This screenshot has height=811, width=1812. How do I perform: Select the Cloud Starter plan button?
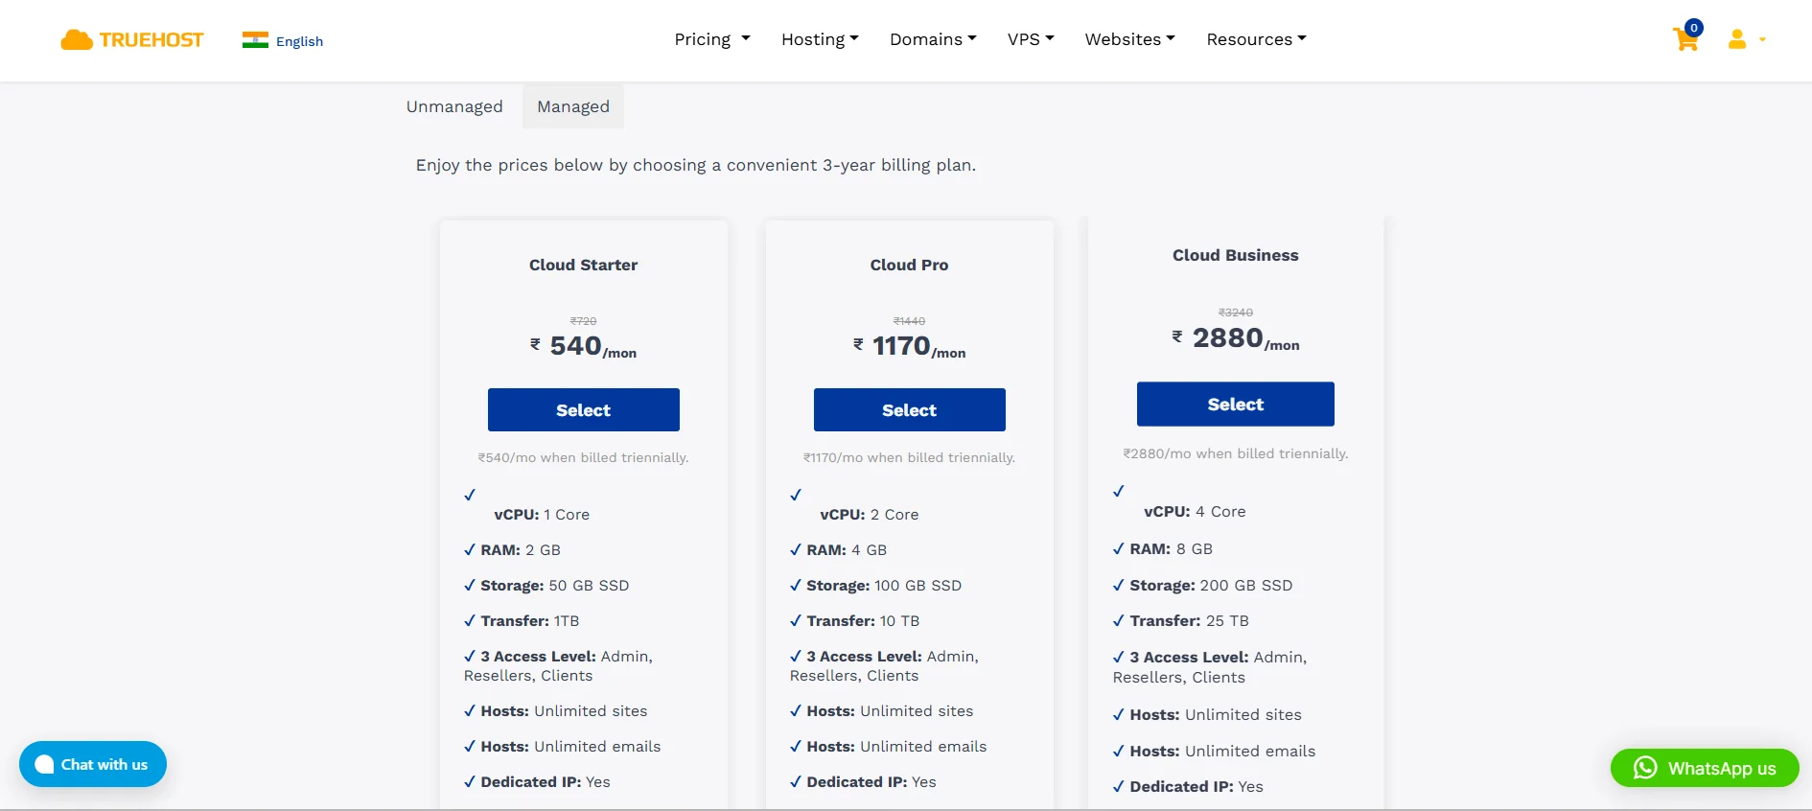coord(584,410)
